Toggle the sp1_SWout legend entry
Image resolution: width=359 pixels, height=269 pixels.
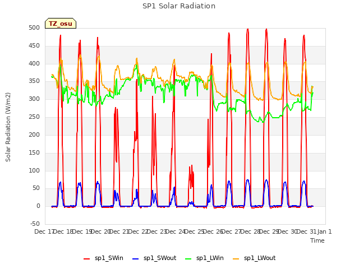154,258
